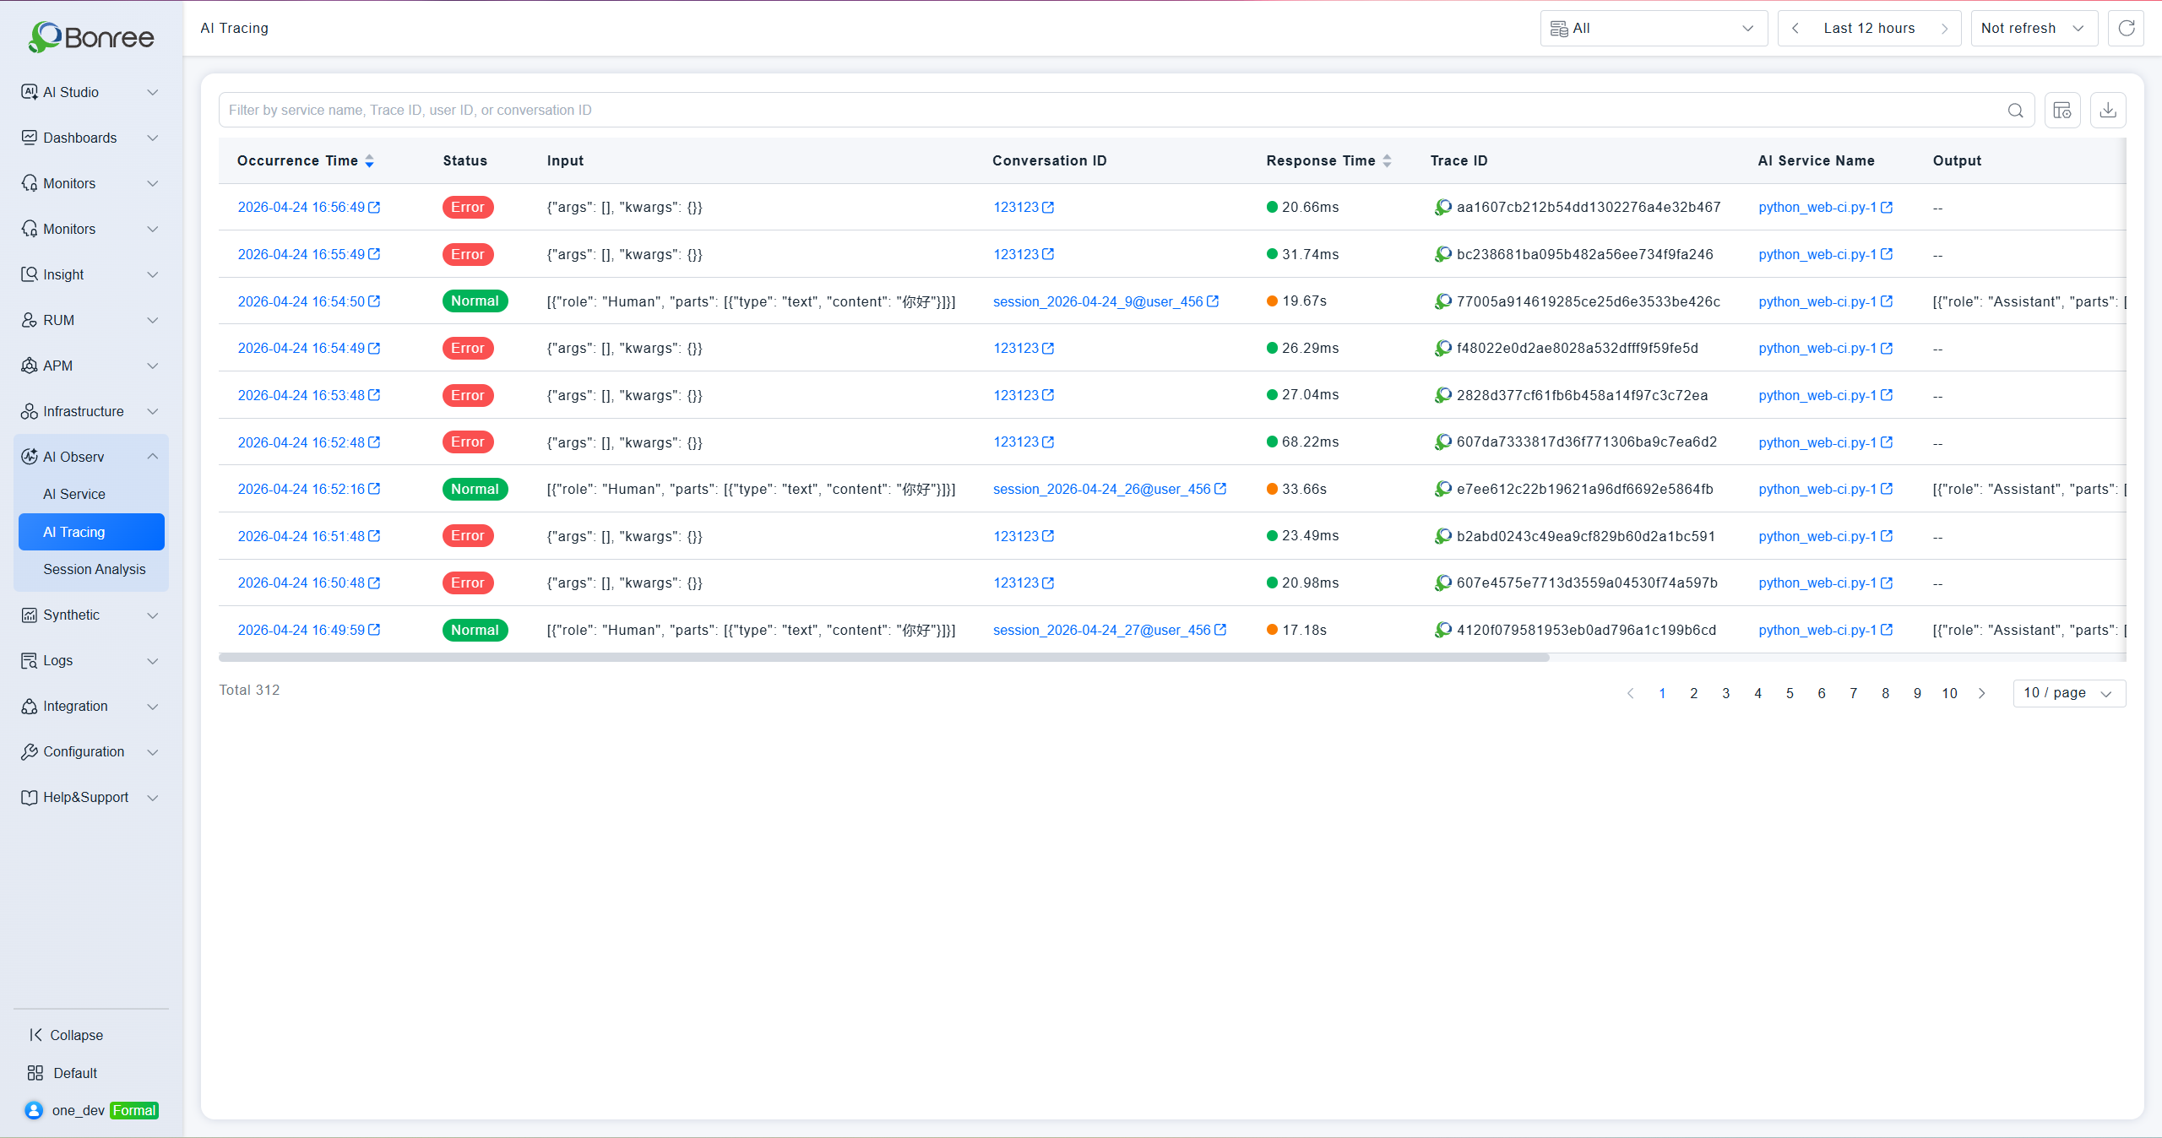Screen dimensions: 2162x1138
Task: Select Session Analysis in sidebar
Action: [x=94, y=569]
